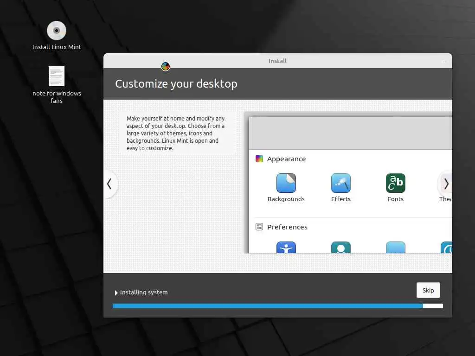
Task: Click the Appearance section label
Action: pos(286,159)
